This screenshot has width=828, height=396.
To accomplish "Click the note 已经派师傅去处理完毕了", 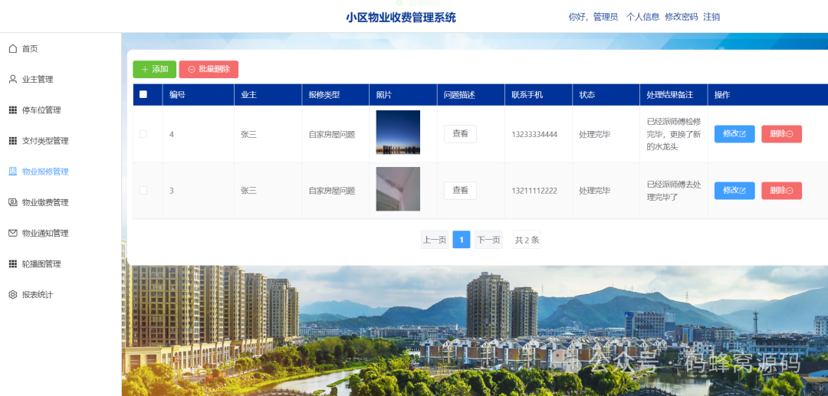I will pyautogui.click(x=674, y=191).
